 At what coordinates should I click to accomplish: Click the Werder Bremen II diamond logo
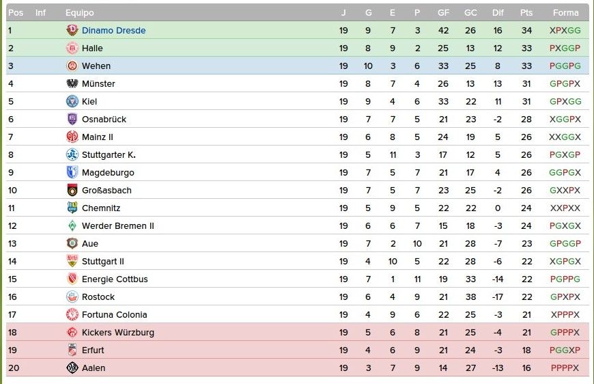tap(72, 225)
